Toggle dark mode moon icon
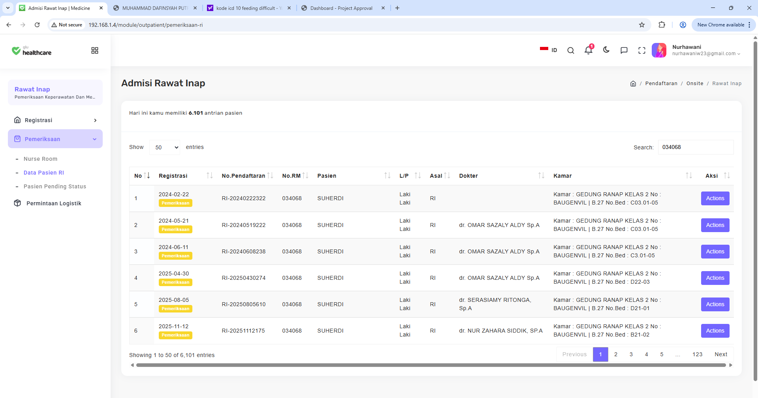 (606, 50)
